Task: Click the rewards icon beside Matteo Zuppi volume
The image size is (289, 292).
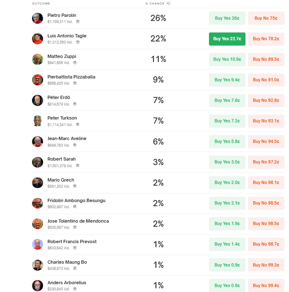Action: [75, 62]
